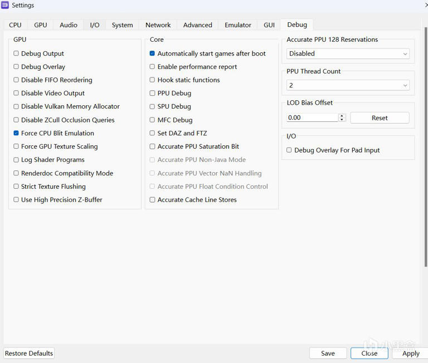Increase LOD Bias Offset with up arrow
Screen dimensions: 428x363
[x=342, y=116]
